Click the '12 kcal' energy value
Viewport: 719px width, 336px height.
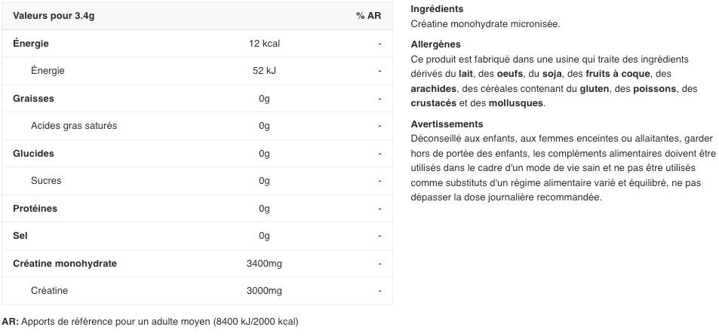pos(264,44)
